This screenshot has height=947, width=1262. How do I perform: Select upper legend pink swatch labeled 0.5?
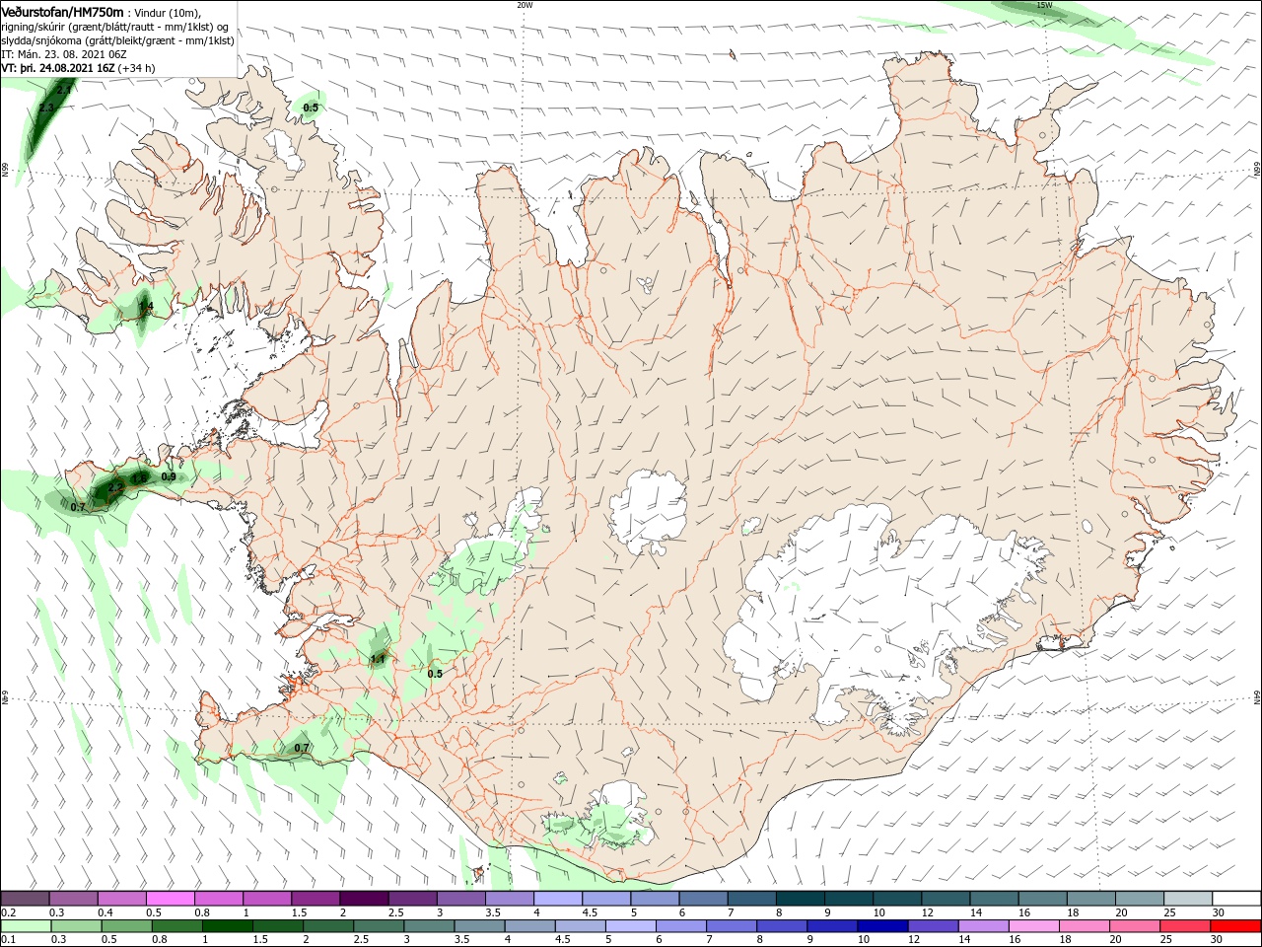click(x=171, y=899)
